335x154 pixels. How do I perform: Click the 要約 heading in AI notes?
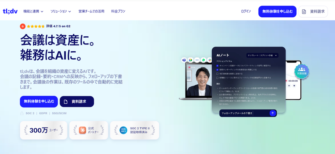pyautogui.click(x=218, y=84)
